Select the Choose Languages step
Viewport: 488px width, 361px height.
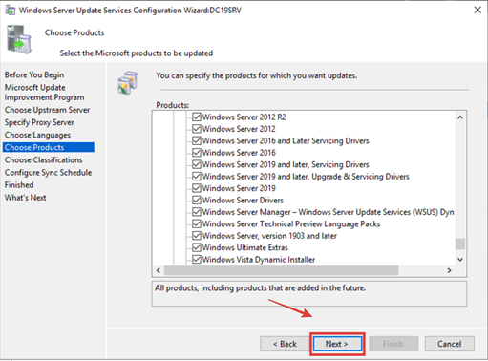click(x=37, y=135)
